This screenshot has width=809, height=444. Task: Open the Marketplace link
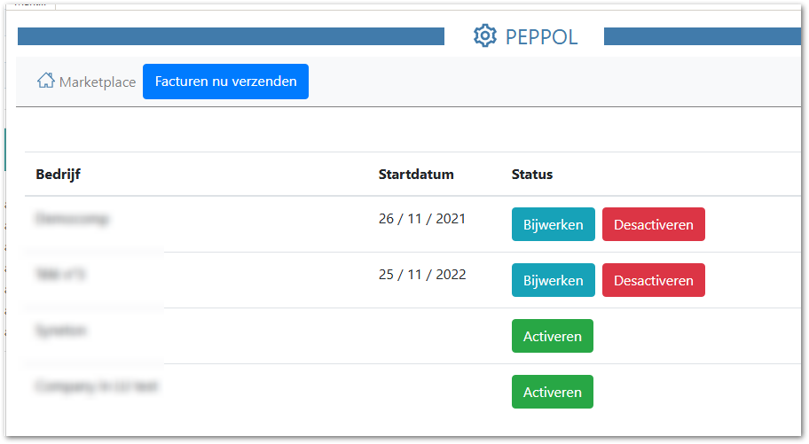98,82
